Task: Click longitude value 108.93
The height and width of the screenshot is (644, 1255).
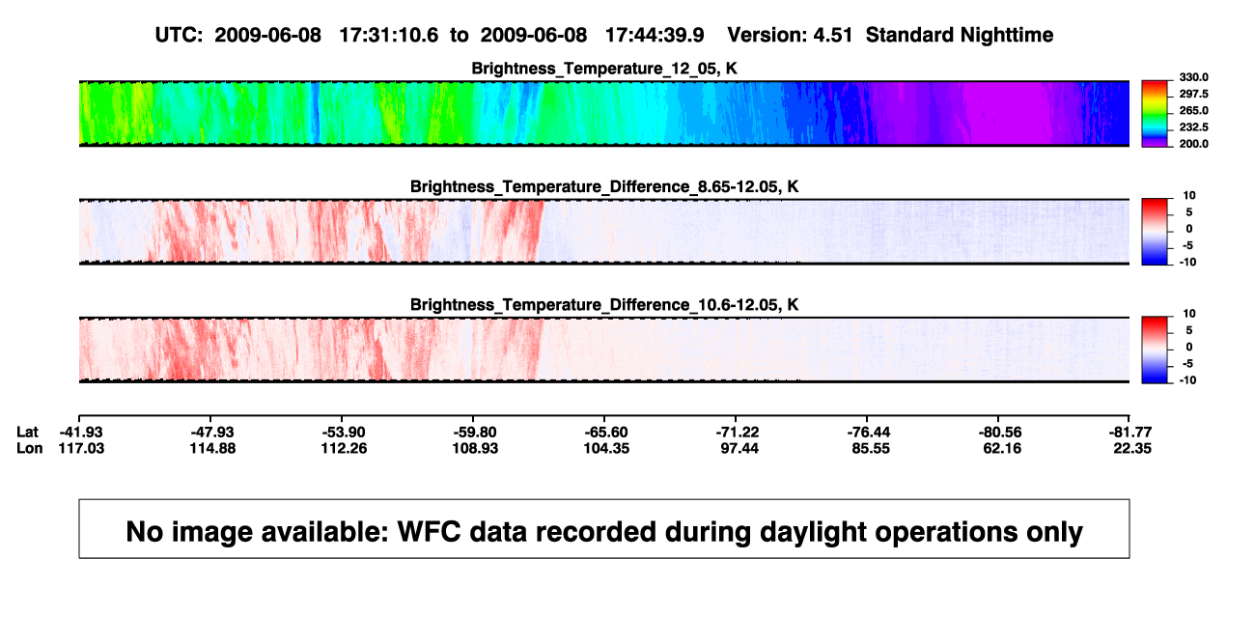Action: click(473, 448)
